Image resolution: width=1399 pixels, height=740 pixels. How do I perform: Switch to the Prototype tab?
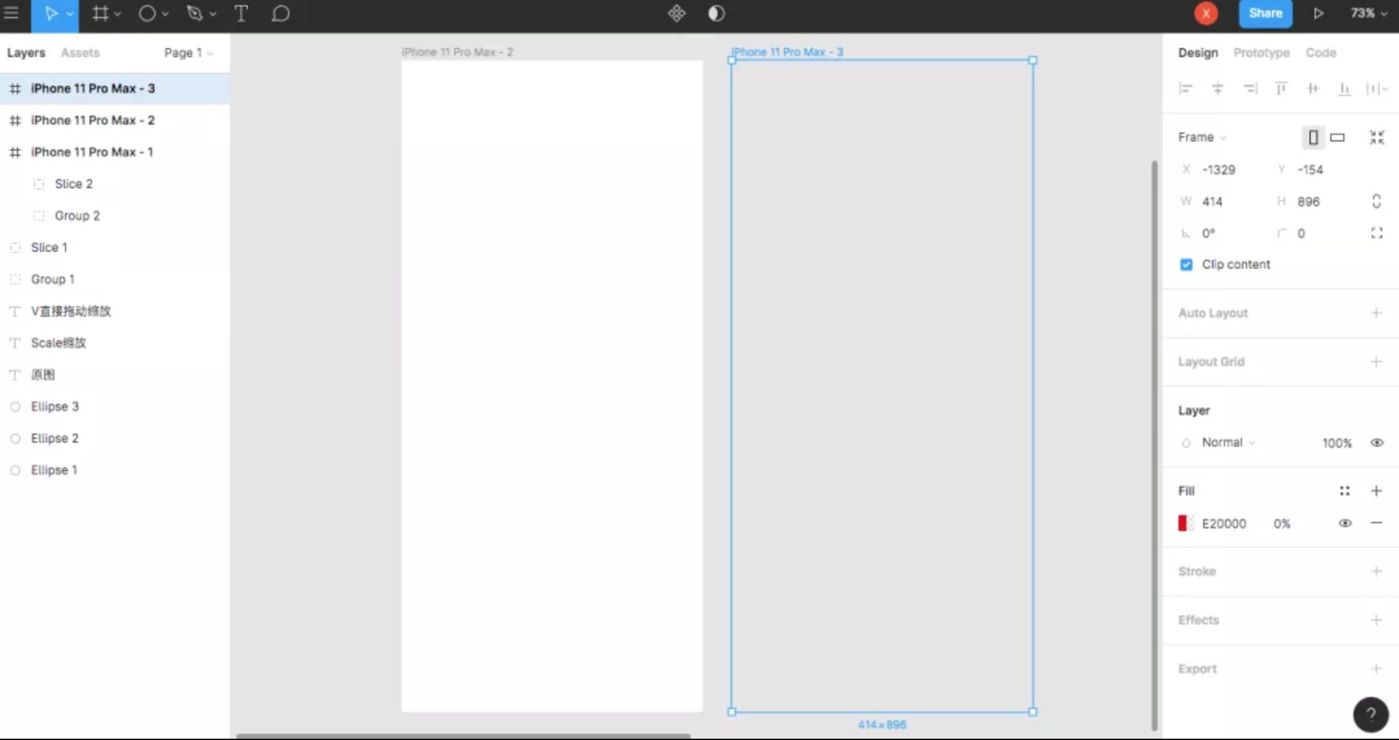pyautogui.click(x=1261, y=53)
